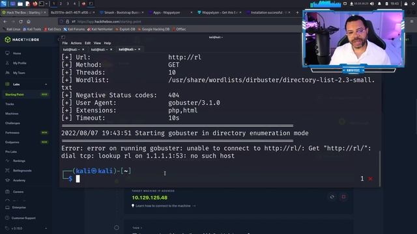Viewport: 417px width, 234px height.
Task: Open the Kali Docs bookmark
Action: coord(52,29)
